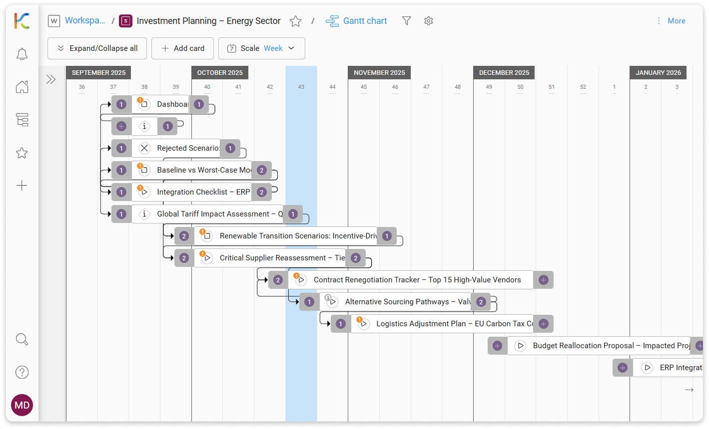
Task: Open the help question mark icon
Action: [22, 372]
